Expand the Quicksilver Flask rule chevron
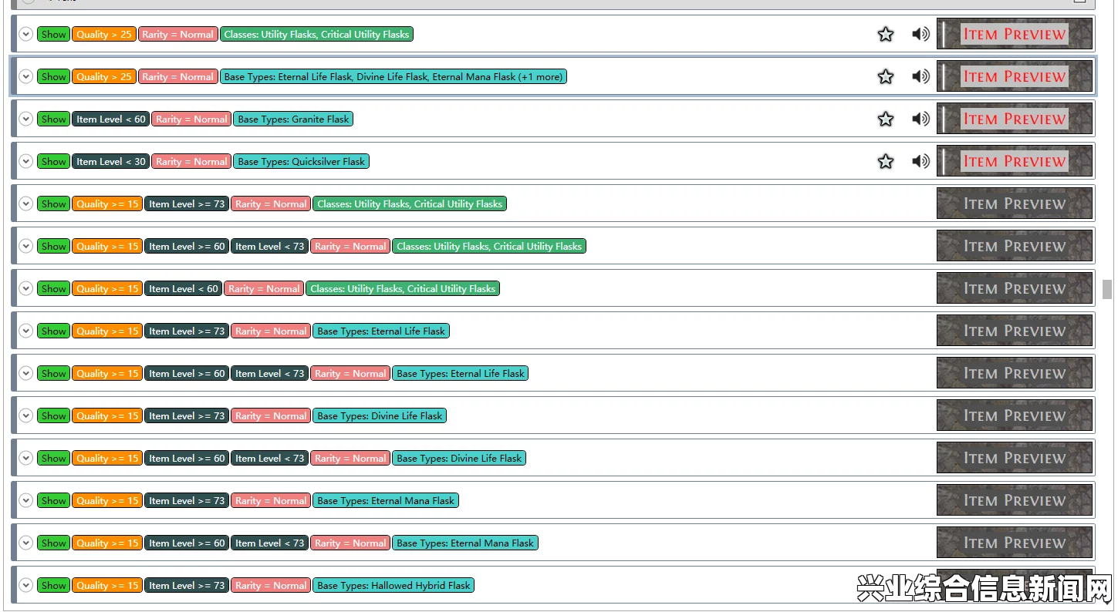 pos(25,161)
